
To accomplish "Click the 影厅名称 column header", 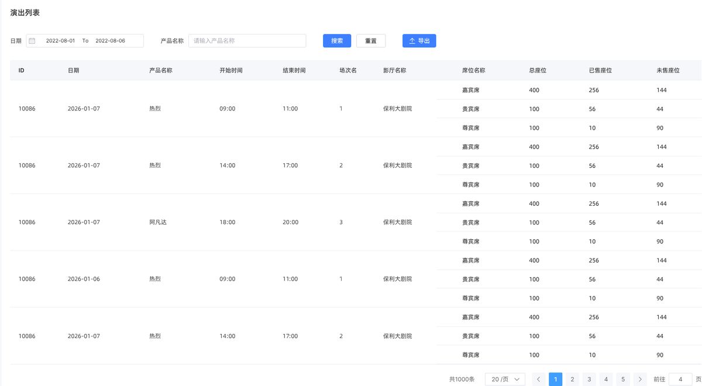I will [395, 70].
